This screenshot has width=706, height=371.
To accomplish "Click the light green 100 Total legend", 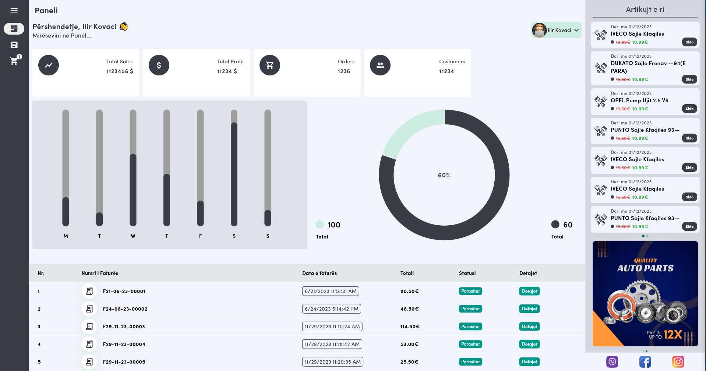I will click(x=328, y=230).
